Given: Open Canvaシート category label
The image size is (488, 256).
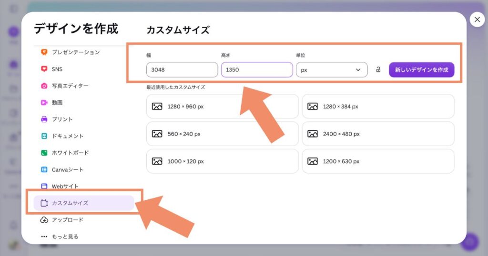Looking at the screenshot, I should click(x=68, y=169).
